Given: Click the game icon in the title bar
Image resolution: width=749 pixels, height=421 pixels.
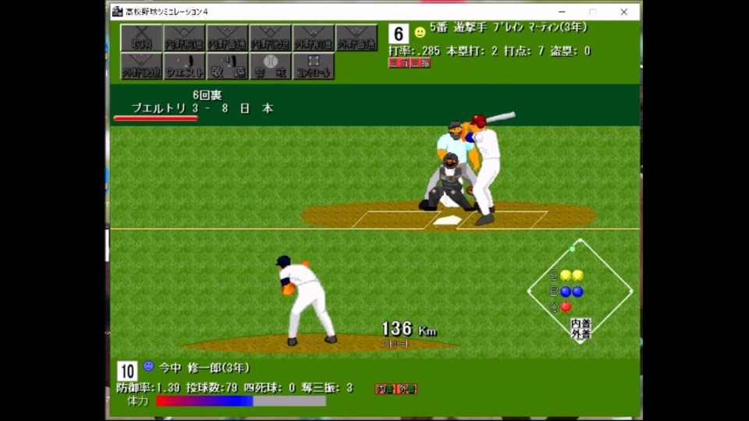Looking at the screenshot, I should (x=117, y=12).
